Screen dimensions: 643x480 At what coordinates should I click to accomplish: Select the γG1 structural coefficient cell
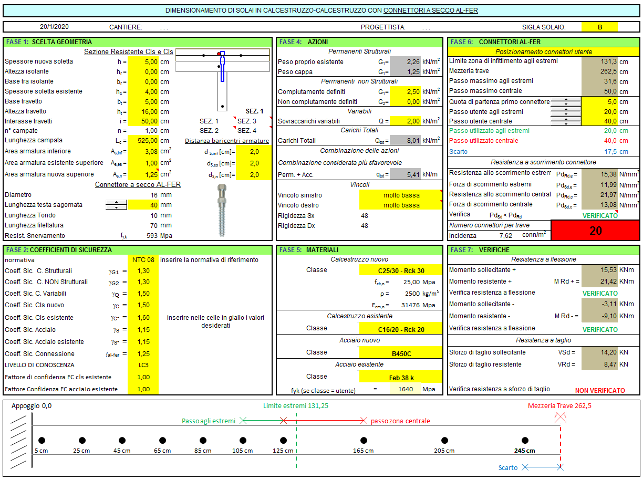tap(143, 271)
